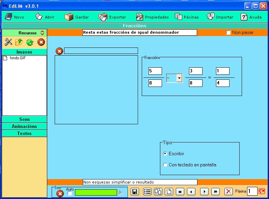
Task: Choose Con teclado en pantalla option
Action: (165, 165)
